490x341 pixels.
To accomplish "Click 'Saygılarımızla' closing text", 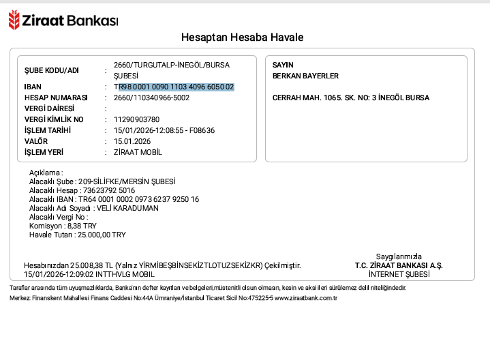I will pyautogui.click(x=399, y=256).
